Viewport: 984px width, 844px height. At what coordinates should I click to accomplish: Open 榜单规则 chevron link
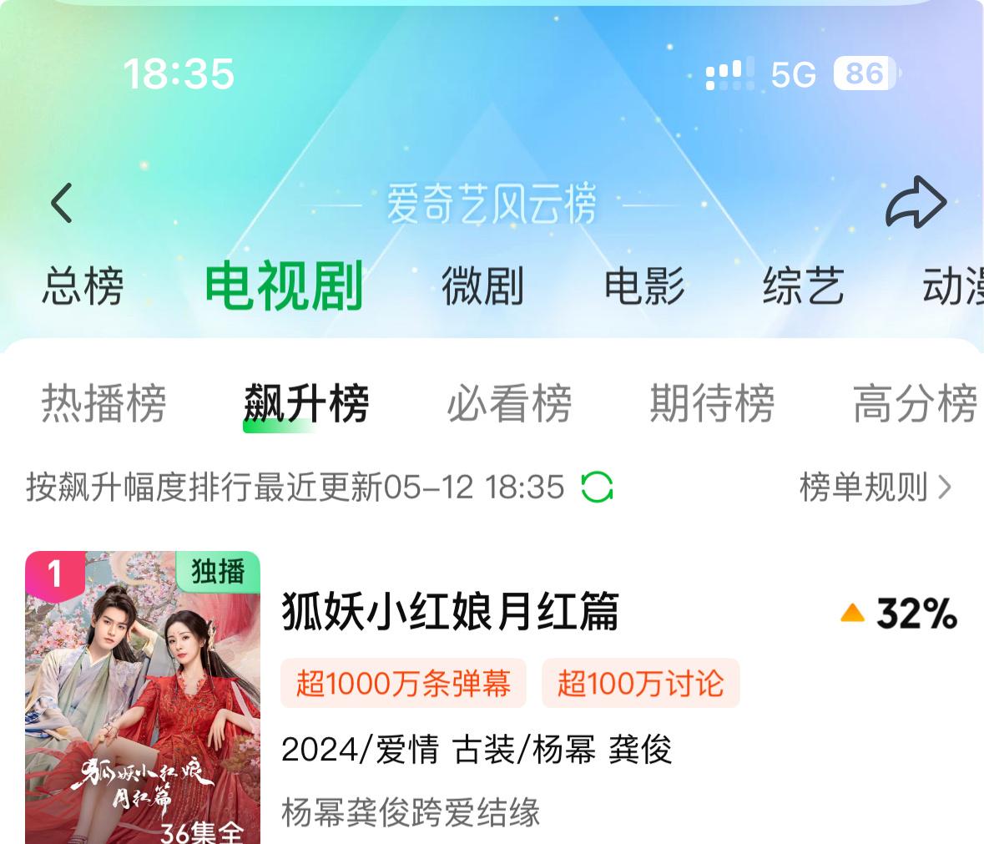coord(875,487)
